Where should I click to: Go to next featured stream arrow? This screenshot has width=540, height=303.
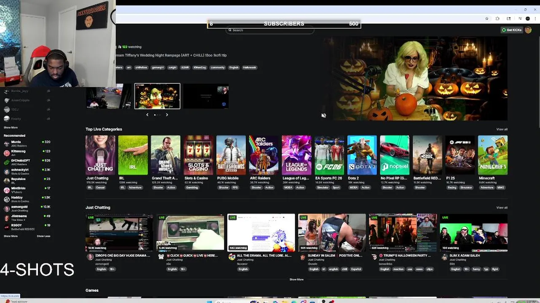167,114
